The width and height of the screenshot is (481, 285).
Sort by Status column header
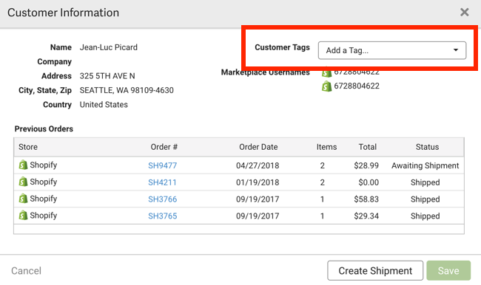427,147
